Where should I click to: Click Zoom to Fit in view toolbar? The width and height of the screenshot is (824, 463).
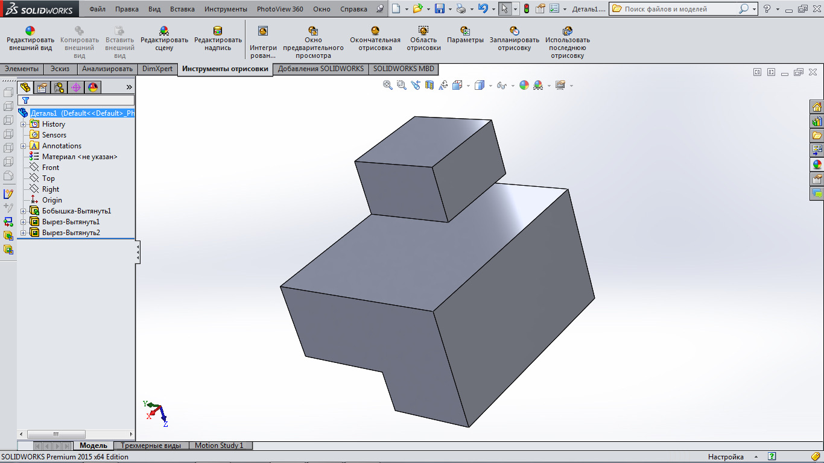pos(388,86)
